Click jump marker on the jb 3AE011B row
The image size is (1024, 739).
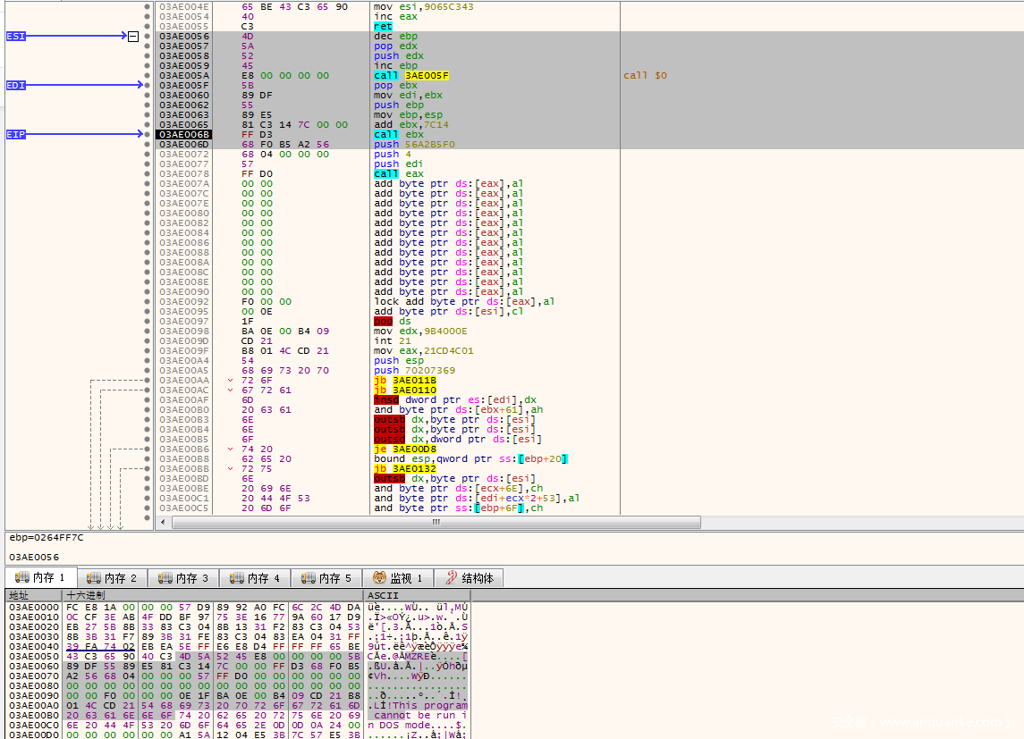click(232, 381)
